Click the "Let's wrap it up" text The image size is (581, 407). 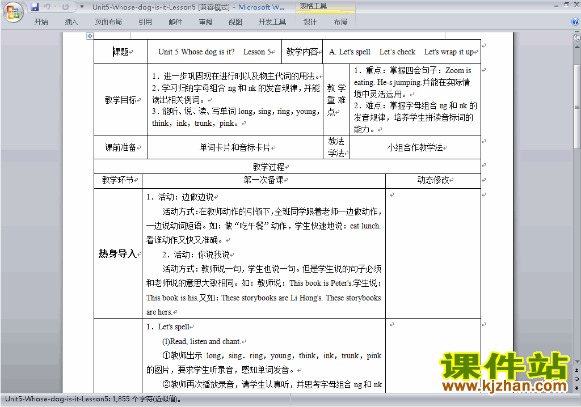449,52
